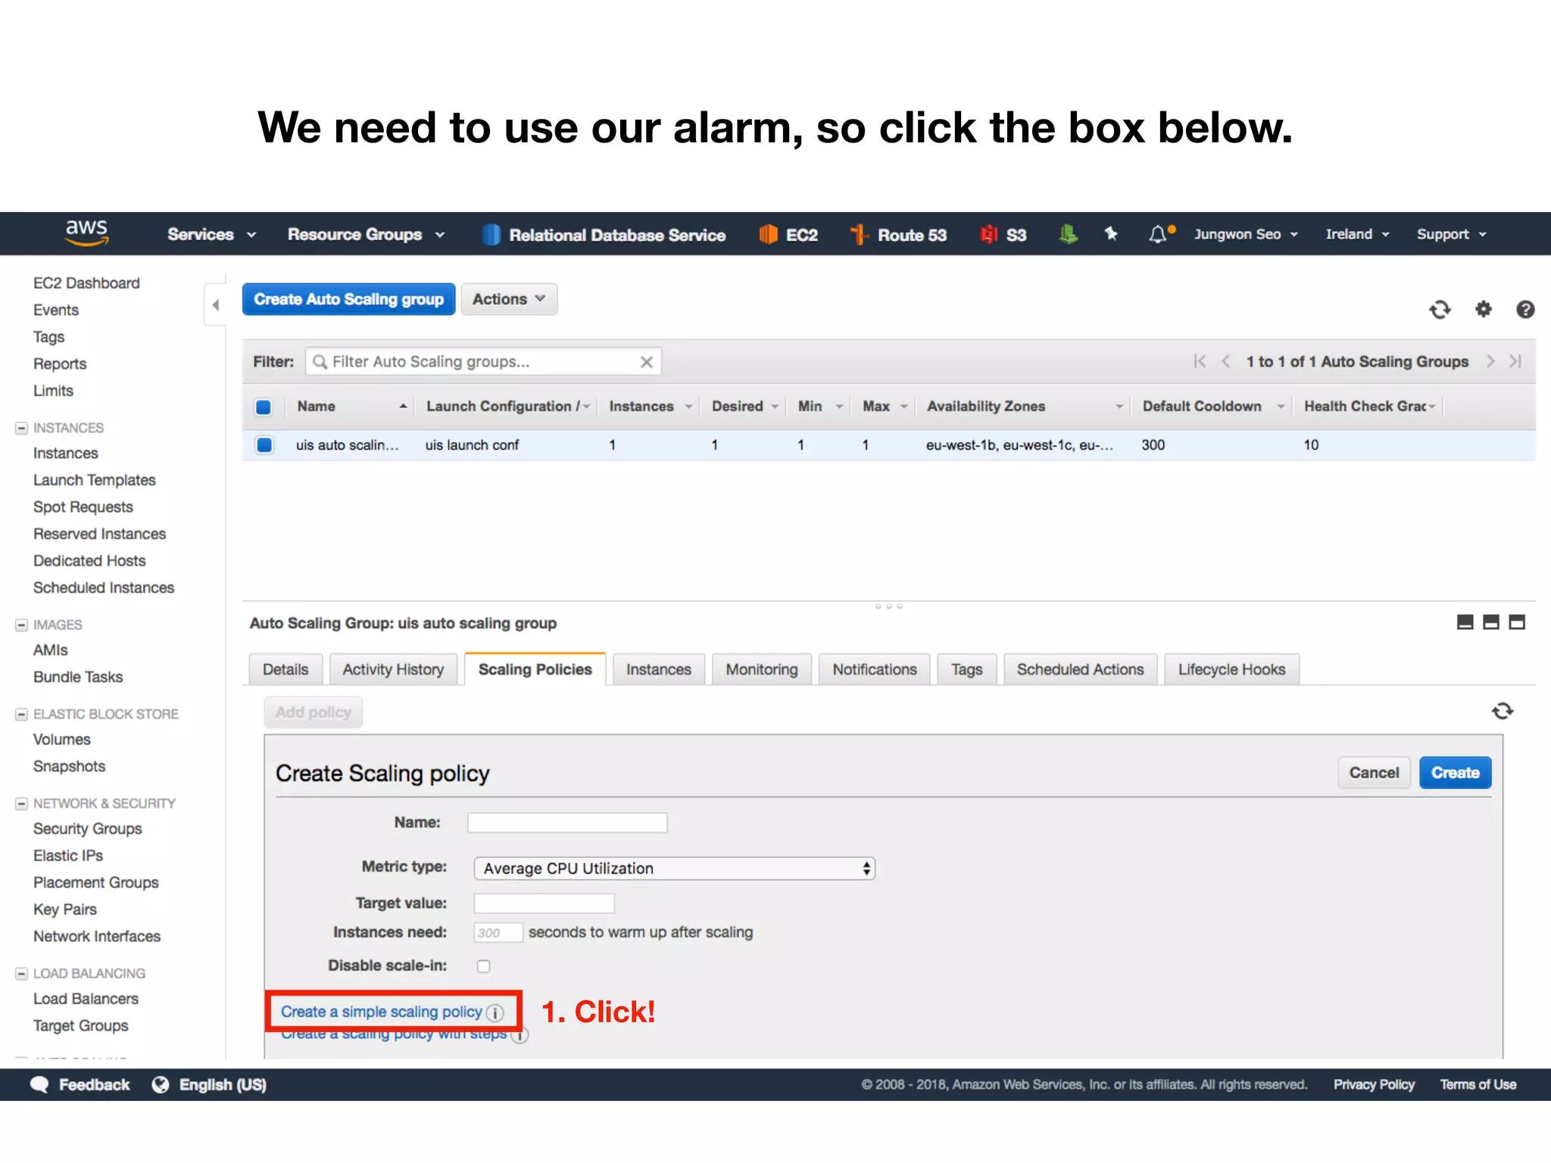Open the Support dropdown menu
Viewport: 1551px width, 1163px height.
pyautogui.click(x=1452, y=234)
